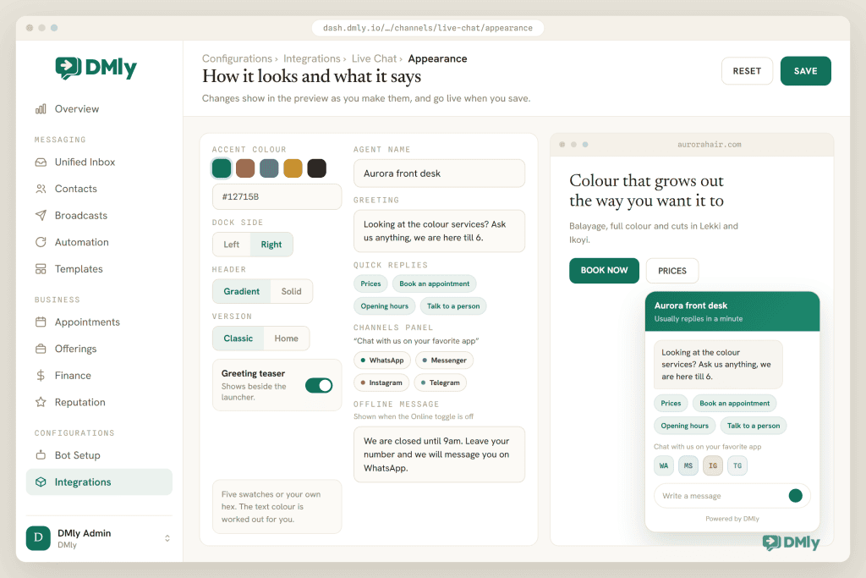The height and width of the screenshot is (578, 866).
Task: Click the Appointments calendar icon
Action: click(x=41, y=322)
